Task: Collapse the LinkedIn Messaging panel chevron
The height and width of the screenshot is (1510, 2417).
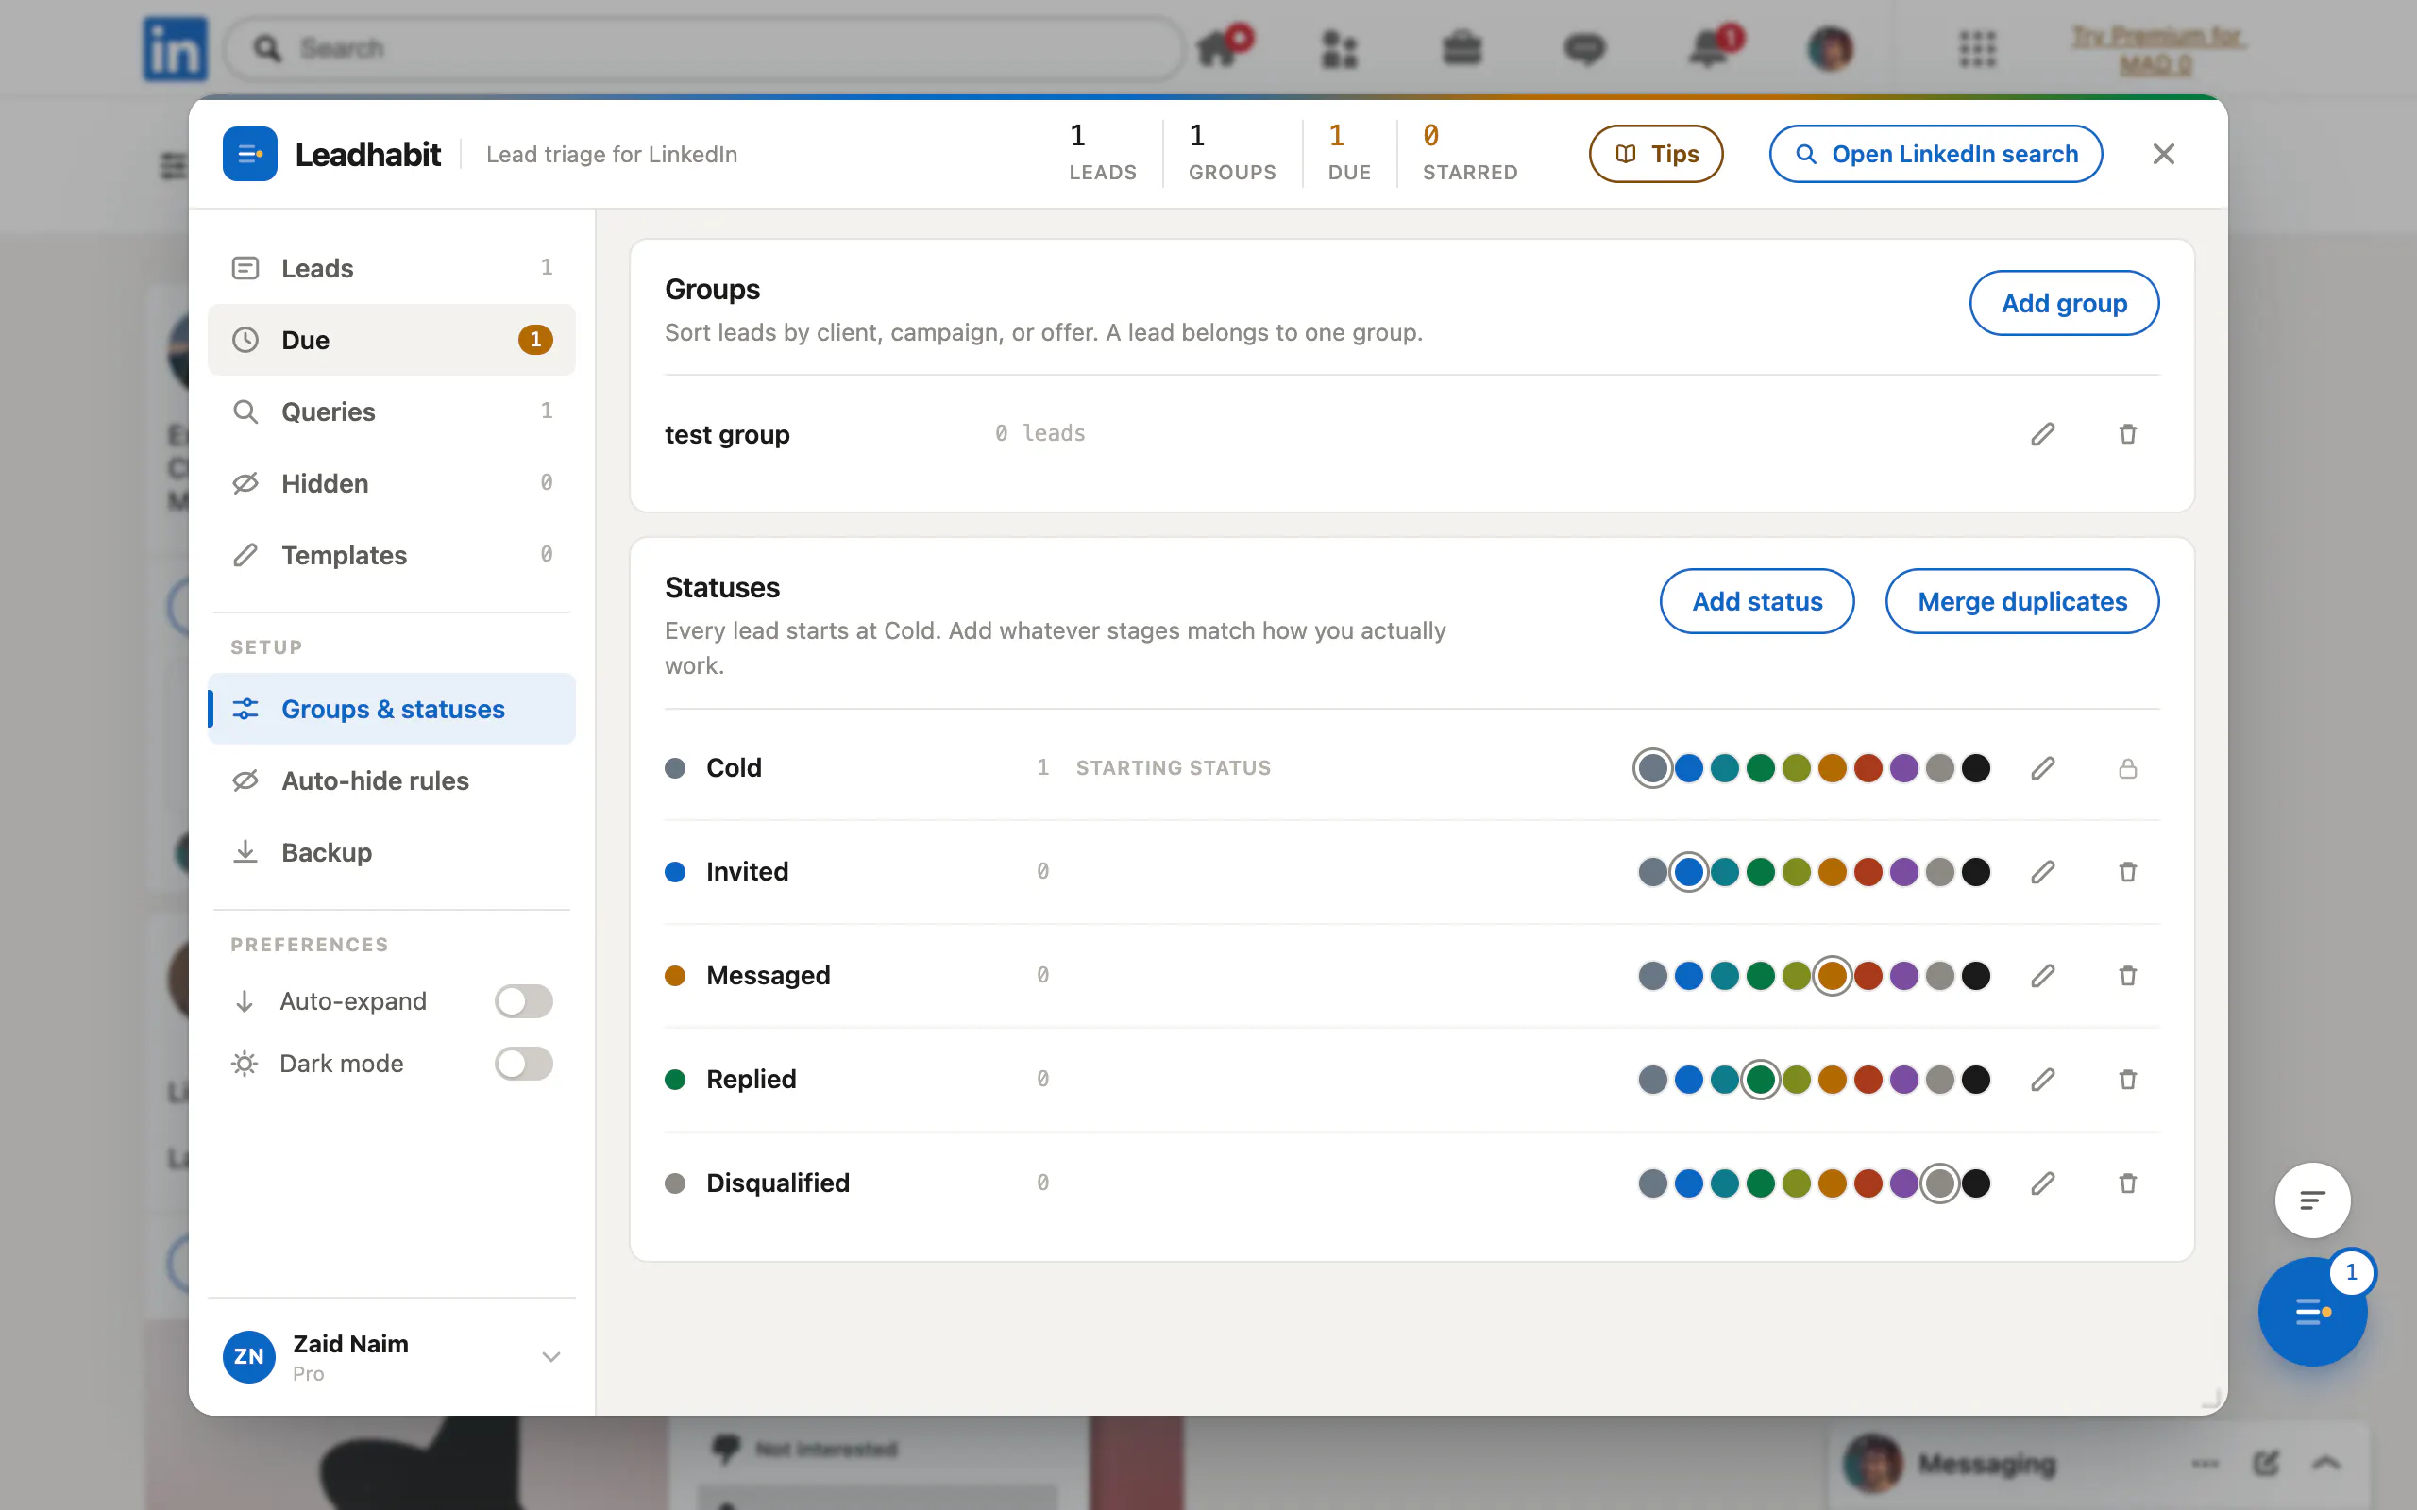Action: [2326, 1464]
